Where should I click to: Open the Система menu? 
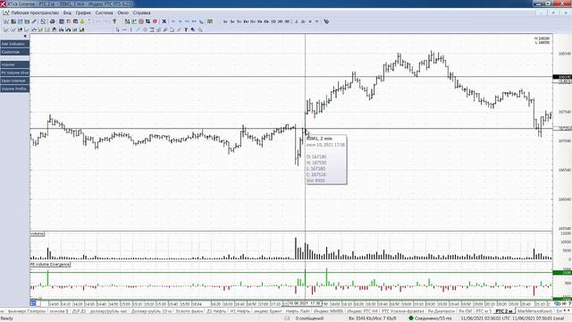(x=104, y=13)
